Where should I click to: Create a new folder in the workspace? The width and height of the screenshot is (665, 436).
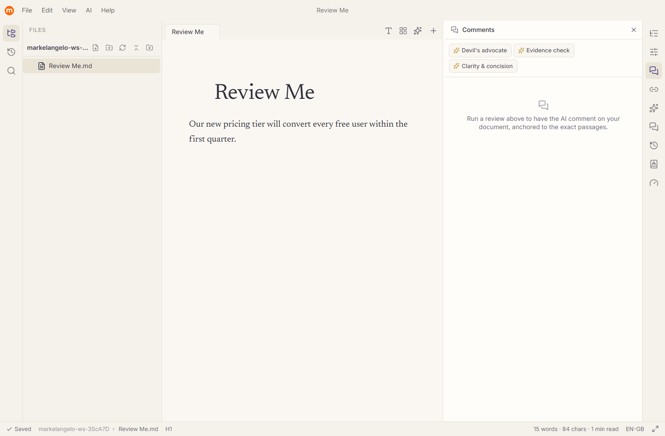coord(109,48)
